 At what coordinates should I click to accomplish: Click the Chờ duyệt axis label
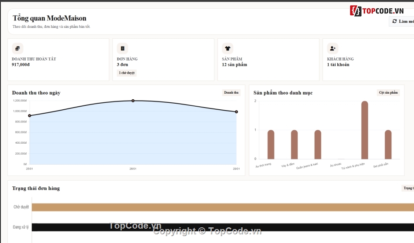tap(21, 207)
